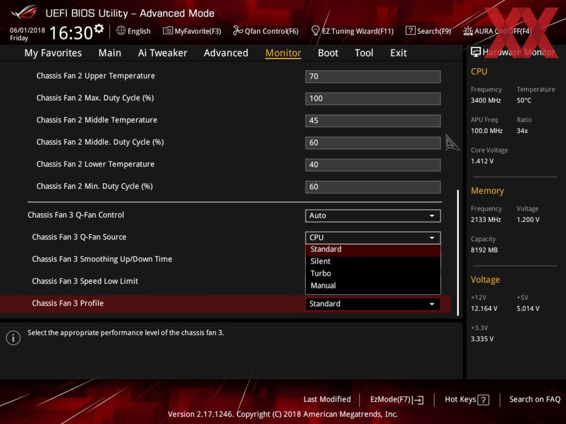Screen dimensions: 566x424
Task: Choose Standard in the profile list
Action: [x=373, y=249]
